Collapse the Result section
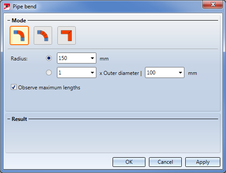 [x=9, y=119]
